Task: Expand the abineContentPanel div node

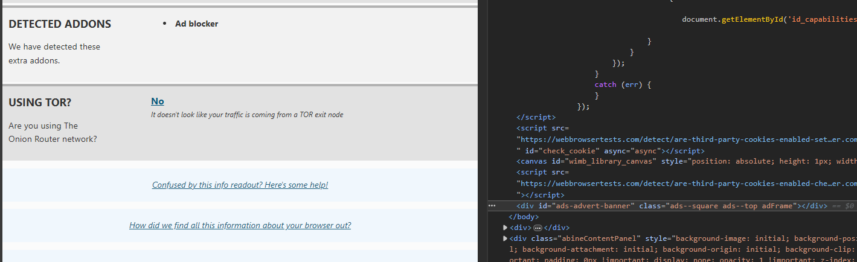Action: [x=506, y=238]
